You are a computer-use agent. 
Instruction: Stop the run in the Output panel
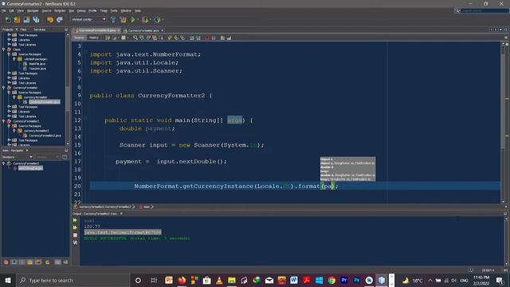coord(75,235)
